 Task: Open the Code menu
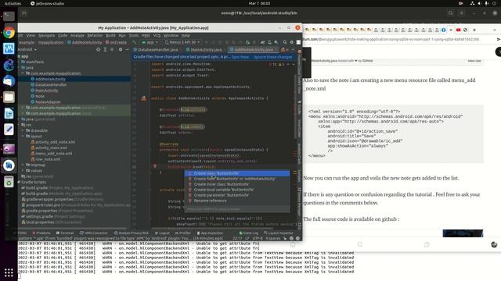pyautogui.click(x=63, y=35)
